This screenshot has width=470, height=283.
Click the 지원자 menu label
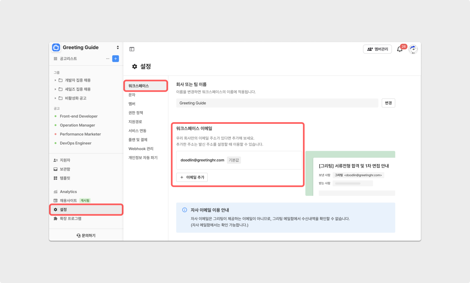pos(65,160)
